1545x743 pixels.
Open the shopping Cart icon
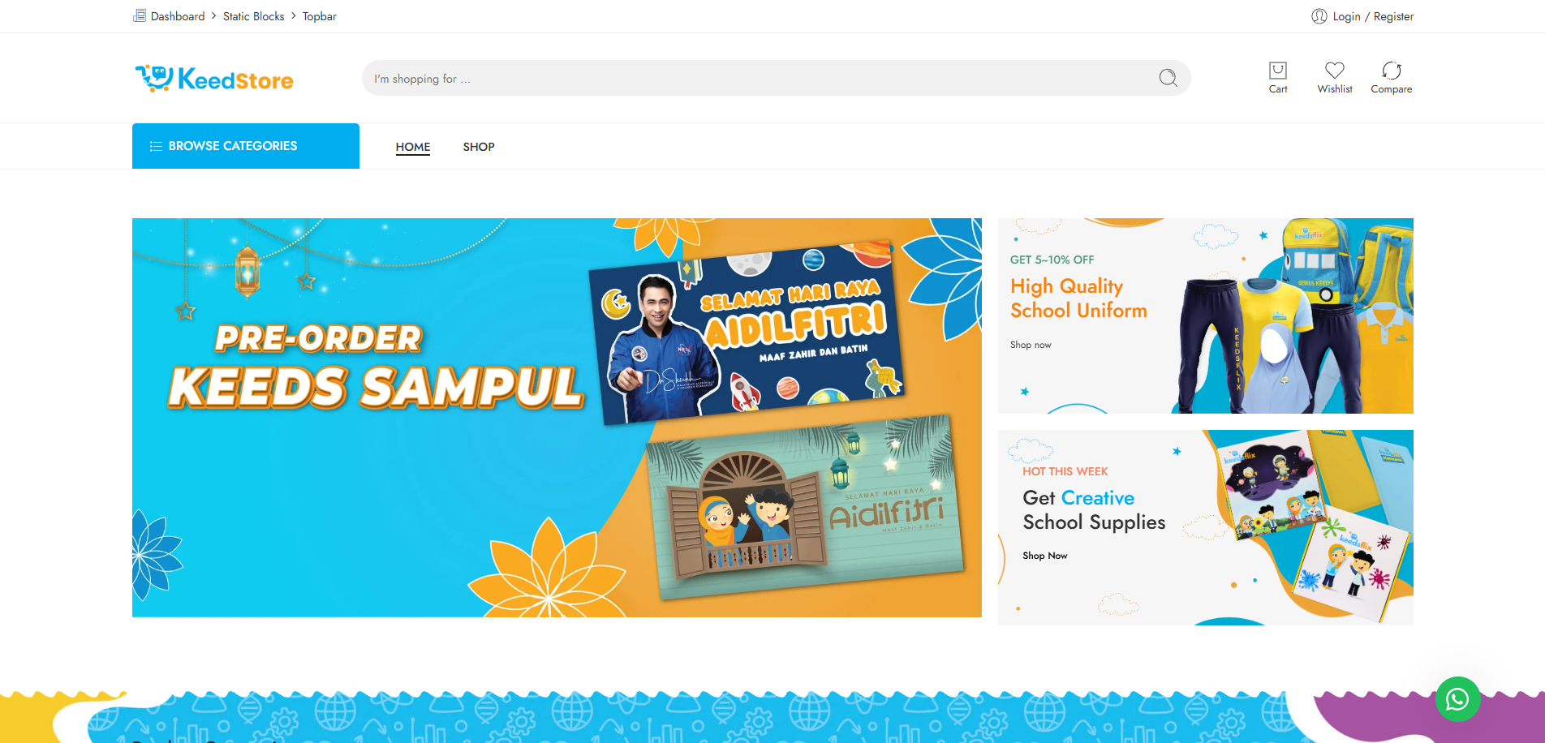click(1277, 71)
